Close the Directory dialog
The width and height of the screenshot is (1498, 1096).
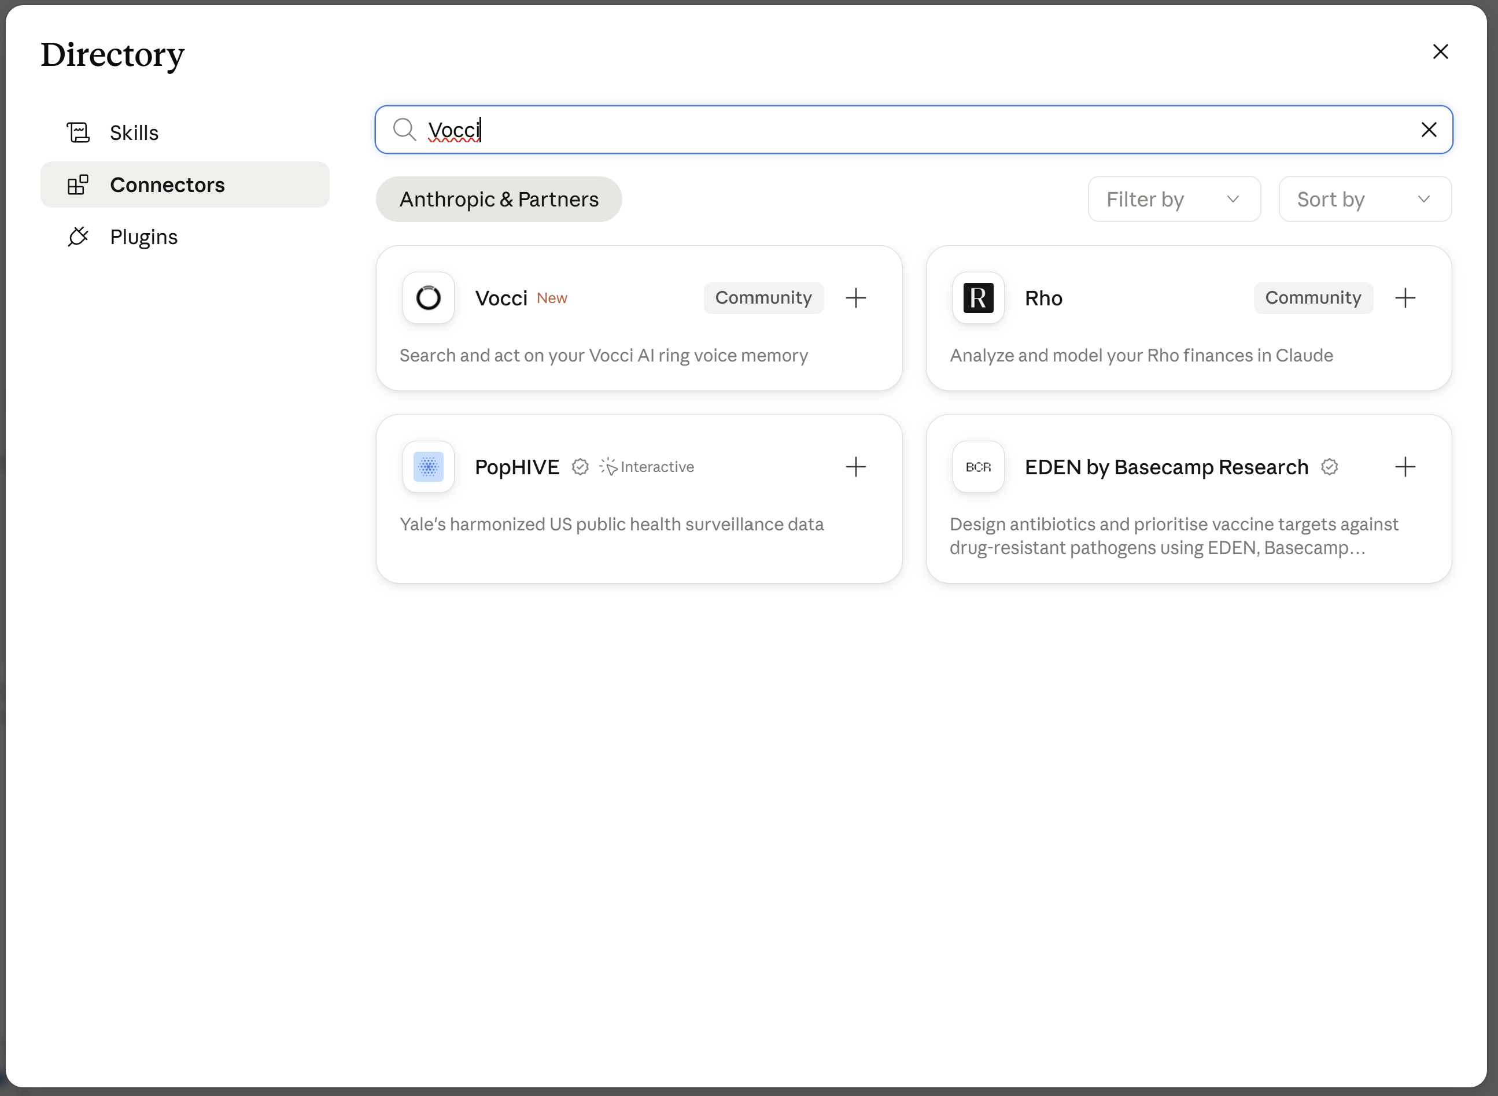tap(1440, 51)
